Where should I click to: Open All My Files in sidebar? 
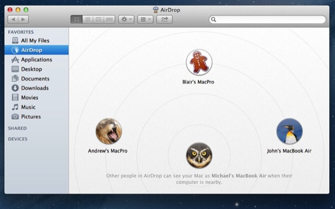coord(36,40)
